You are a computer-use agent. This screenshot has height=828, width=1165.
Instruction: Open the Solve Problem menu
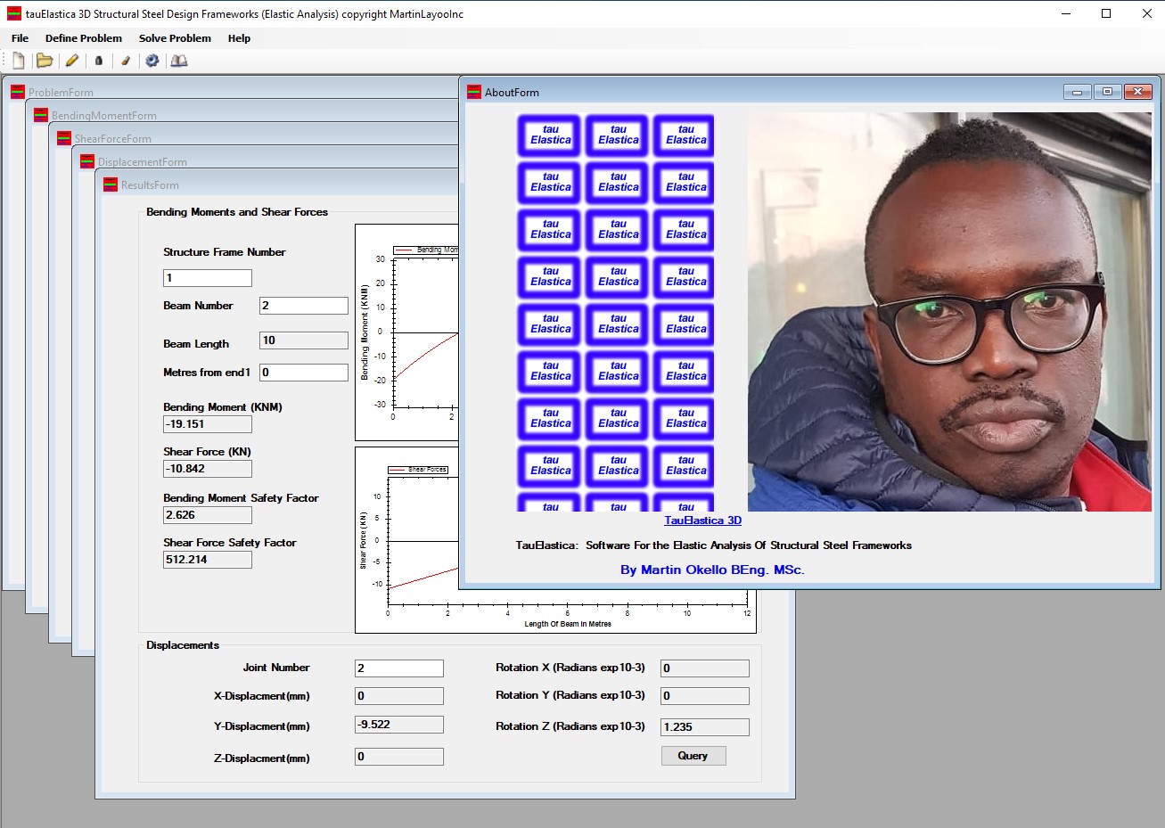point(175,38)
